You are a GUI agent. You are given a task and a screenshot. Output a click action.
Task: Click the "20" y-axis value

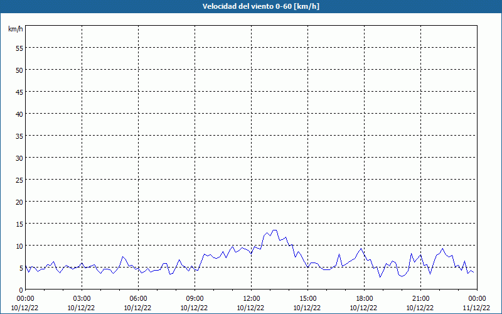[x=19, y=202]
